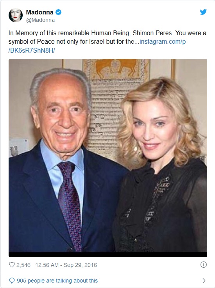Viewport: 215px width, 288px height.
Task: Follow the instagram.com/p link
Action: (x=163, y=41)
